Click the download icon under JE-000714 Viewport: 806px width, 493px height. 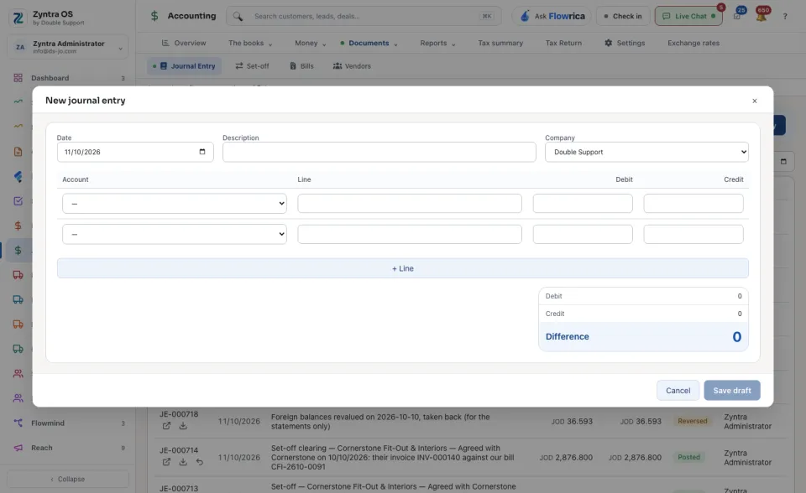pos(183,462)
